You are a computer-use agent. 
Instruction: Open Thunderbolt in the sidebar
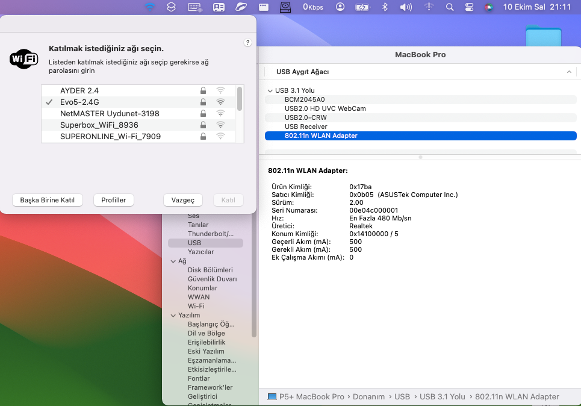211,234
